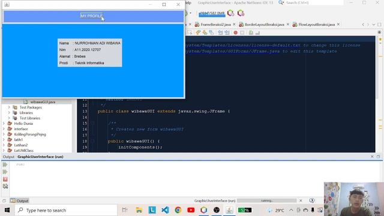Click the Nama row showing NURROHMAN ADI WIBAWA

89,43
